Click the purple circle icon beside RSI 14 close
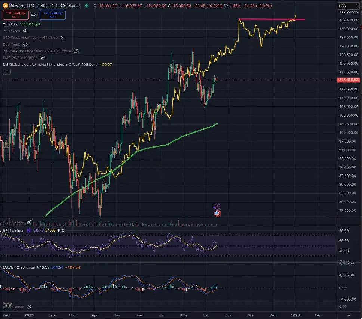Screen dimensions: 362x319 [29, 230]
